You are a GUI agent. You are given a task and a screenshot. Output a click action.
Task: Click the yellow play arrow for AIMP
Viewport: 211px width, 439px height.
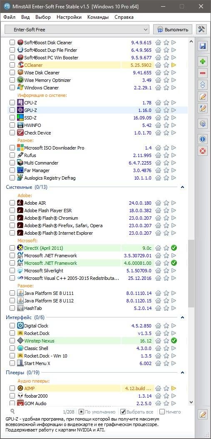tap(174, 388)
